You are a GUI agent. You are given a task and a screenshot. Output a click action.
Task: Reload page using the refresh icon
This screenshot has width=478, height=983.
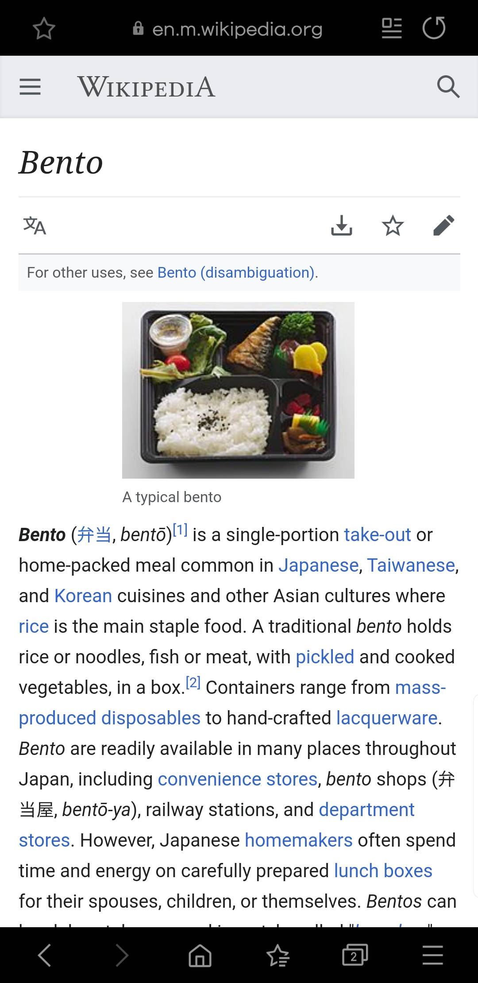tap(434, 28)
